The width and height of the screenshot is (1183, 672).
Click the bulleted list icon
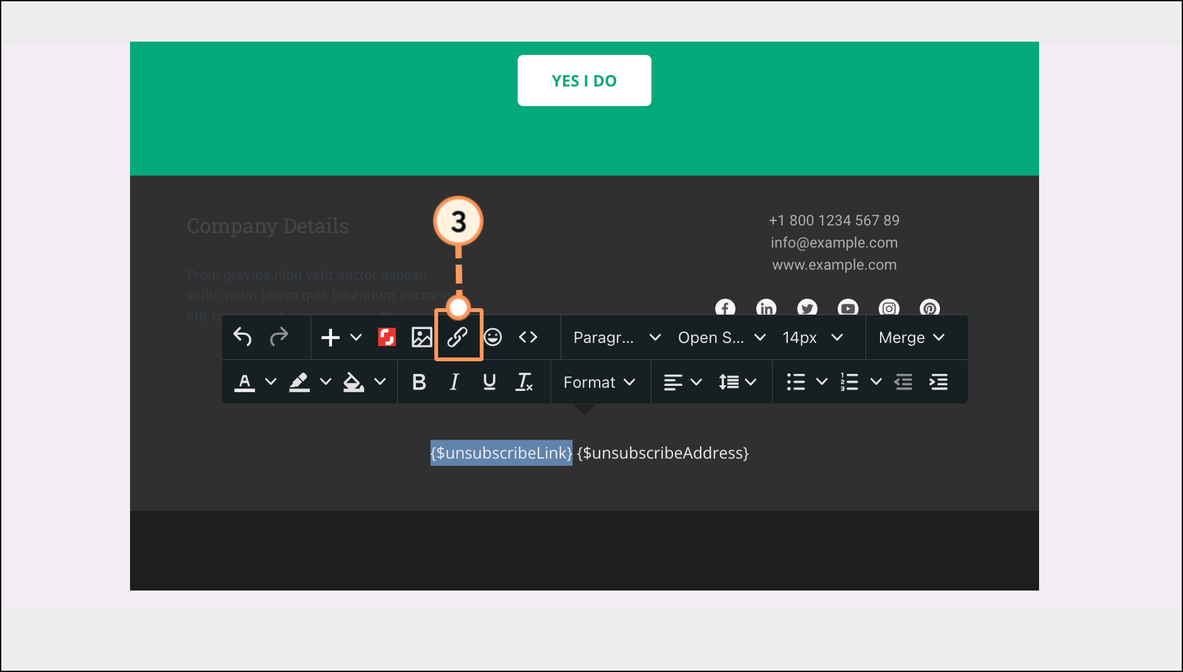click(796, 382)
